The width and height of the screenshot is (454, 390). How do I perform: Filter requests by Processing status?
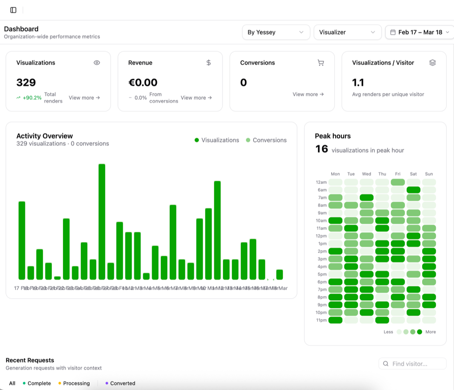[74, 383]
